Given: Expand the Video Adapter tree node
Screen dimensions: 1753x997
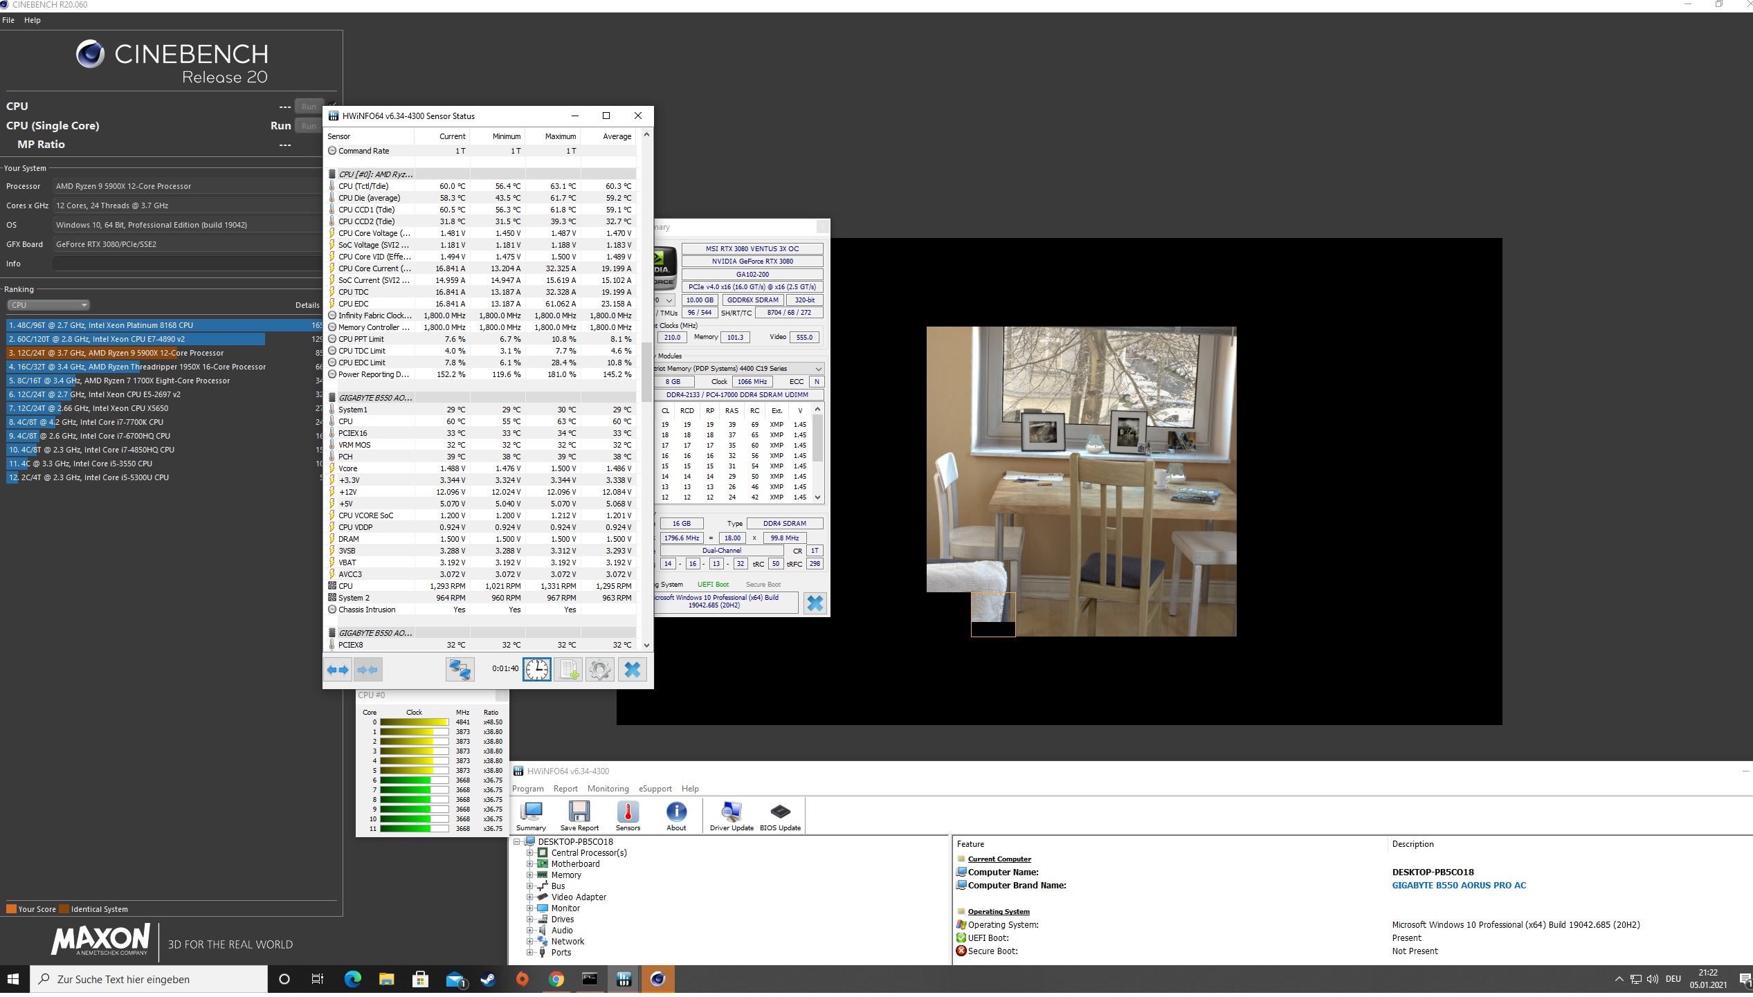Looking at the screenshot, I should coord(529,897).
